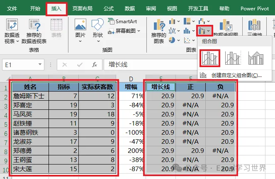Open the 帮助 tab
The width and height of the screenshot is (275, 179).
point(224,8)
